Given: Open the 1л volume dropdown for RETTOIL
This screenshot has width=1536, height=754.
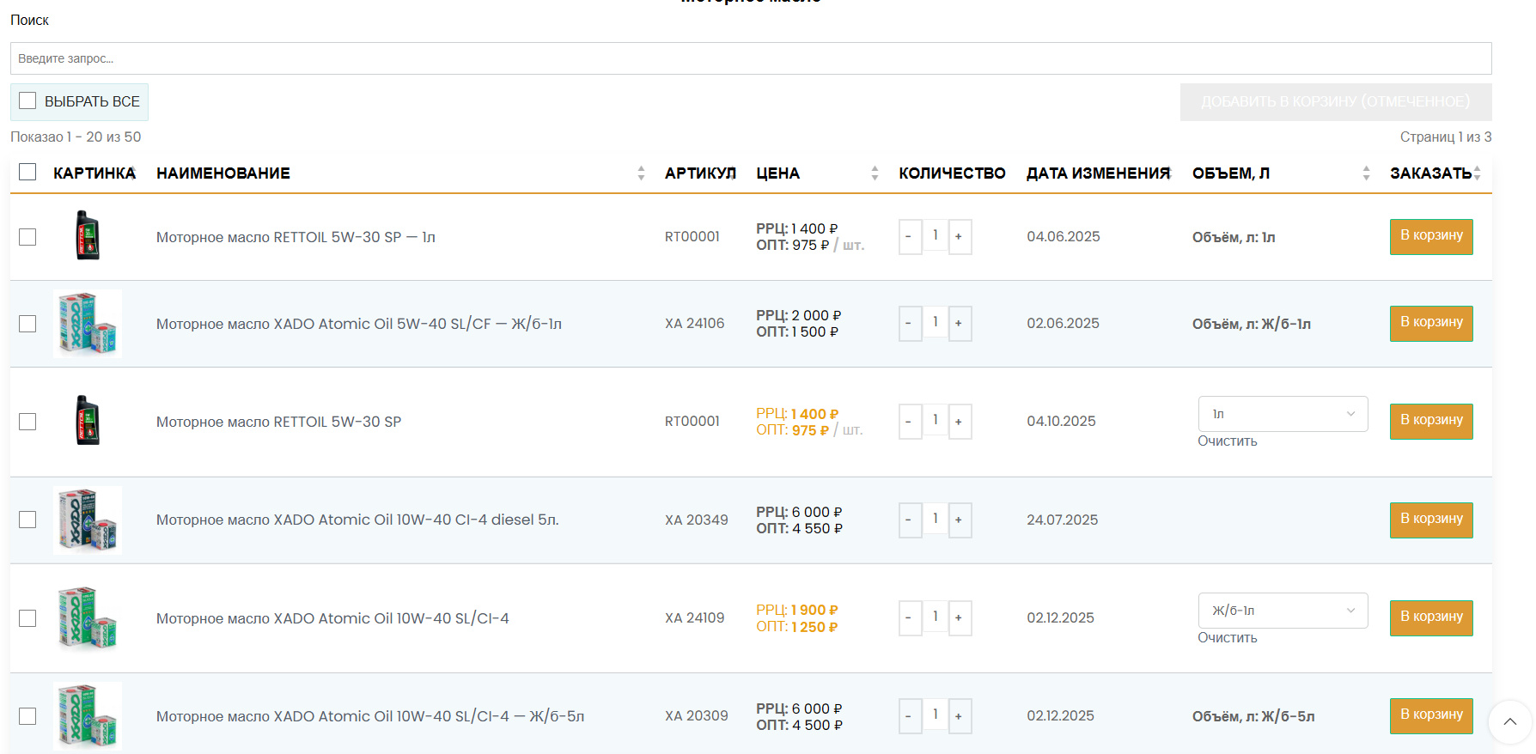Looking at the screenshot, I should (x=1283, y=414).
